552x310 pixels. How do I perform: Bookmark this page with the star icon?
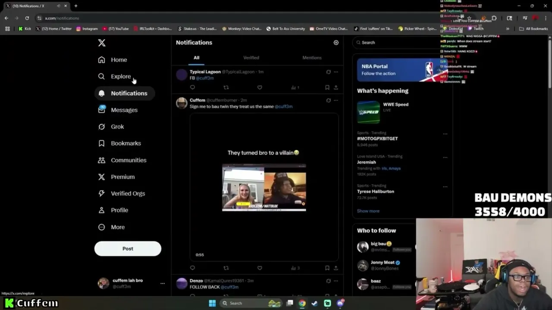pyautogui.click(x=469, y=18)
